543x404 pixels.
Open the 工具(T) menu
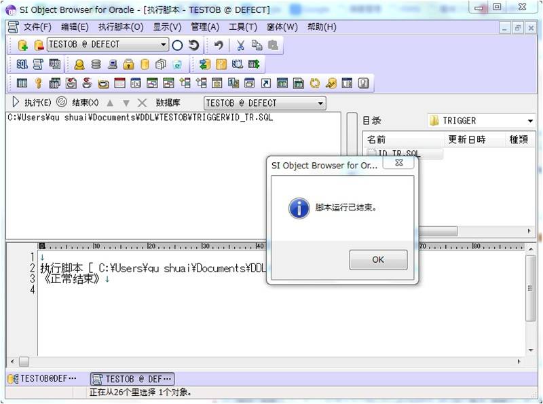click(x=243, y=27)
